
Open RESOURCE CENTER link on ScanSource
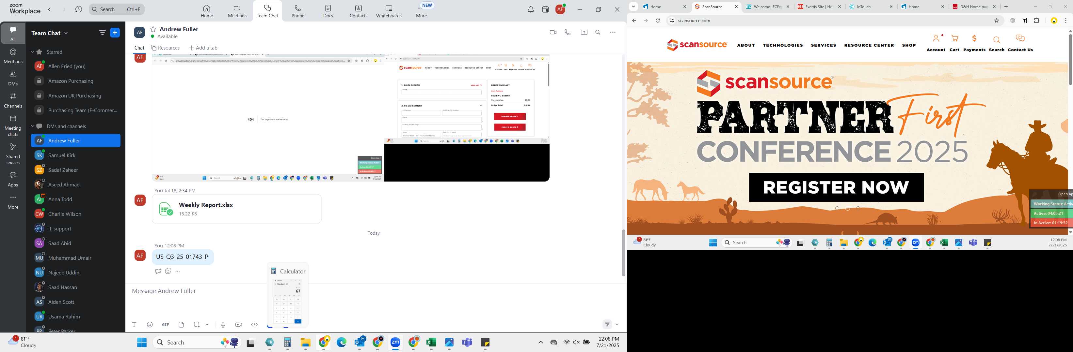(x=869, y=45)
